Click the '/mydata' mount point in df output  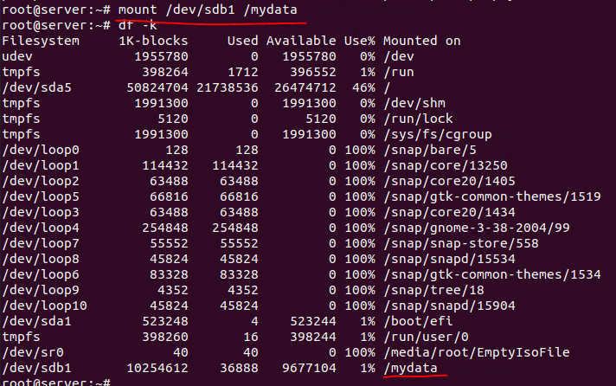click(x=410, y=368)
